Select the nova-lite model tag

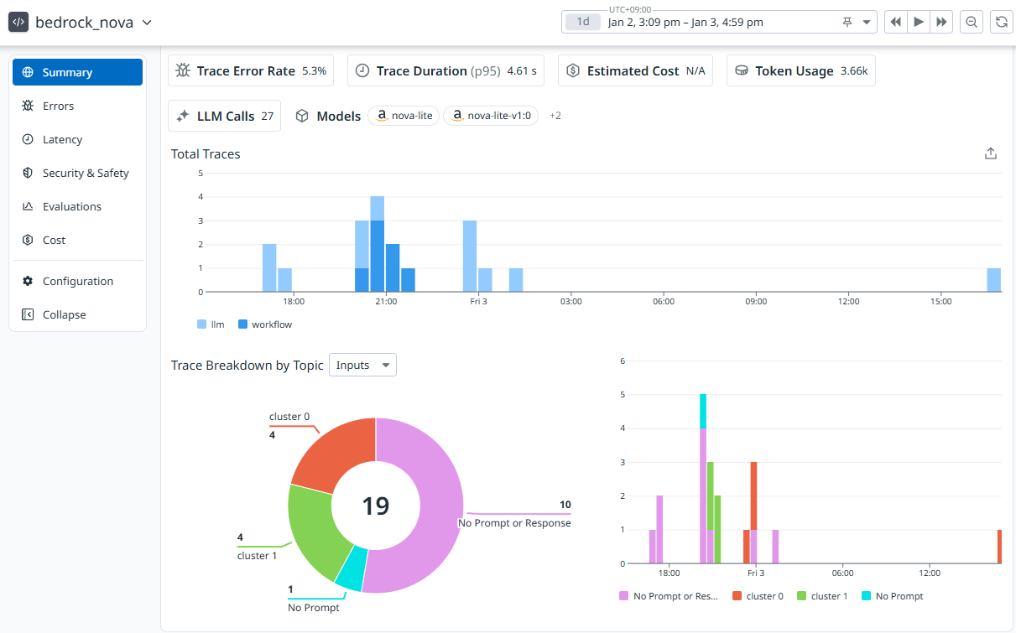click(404, 116)
